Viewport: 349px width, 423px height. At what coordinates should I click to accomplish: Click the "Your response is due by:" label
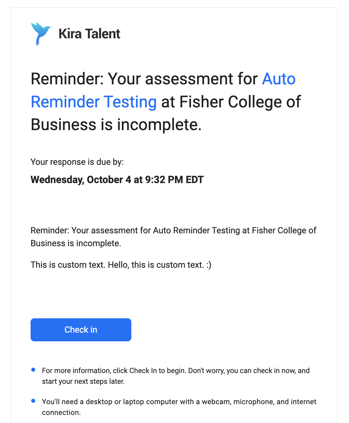[x=77, y=162]
